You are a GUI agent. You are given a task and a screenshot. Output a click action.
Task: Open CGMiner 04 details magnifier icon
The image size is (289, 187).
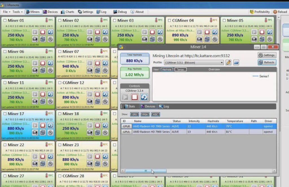(199, 39)
